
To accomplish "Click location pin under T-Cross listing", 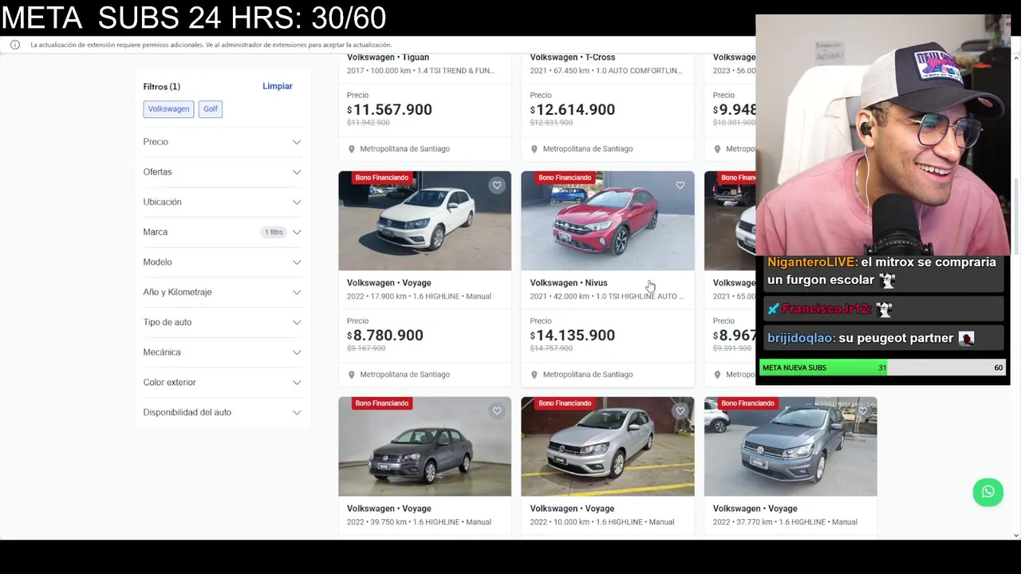I will 534,149.
